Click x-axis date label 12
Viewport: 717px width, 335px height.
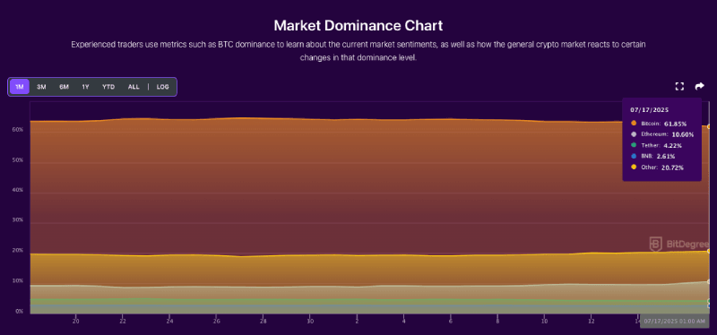pos(591,321)
